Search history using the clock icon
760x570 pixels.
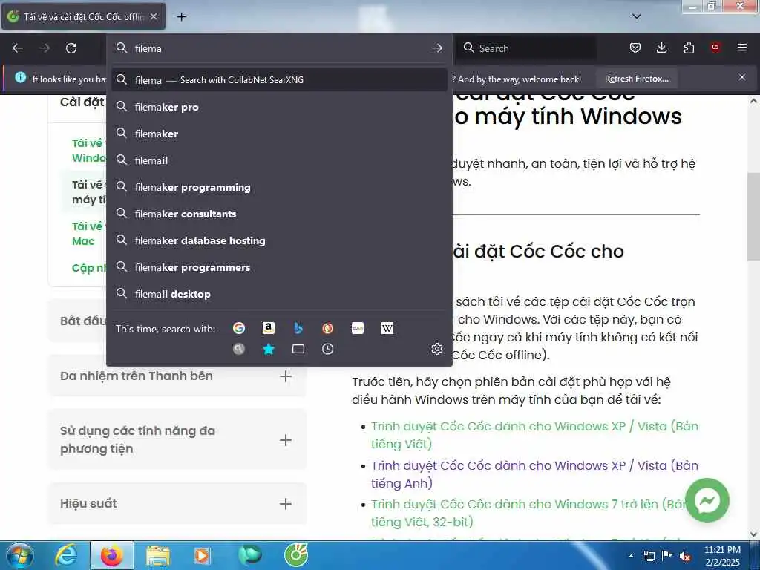(x=327, y=349)
